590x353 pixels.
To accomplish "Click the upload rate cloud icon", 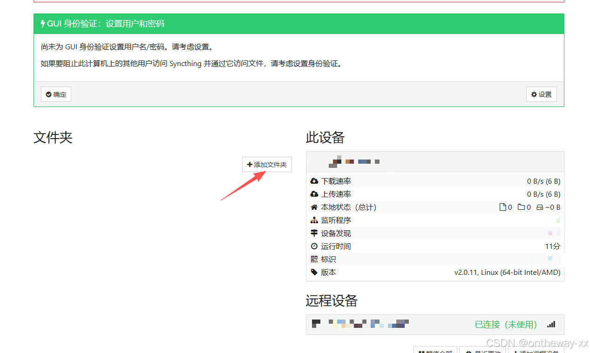I will click(314, 194).
